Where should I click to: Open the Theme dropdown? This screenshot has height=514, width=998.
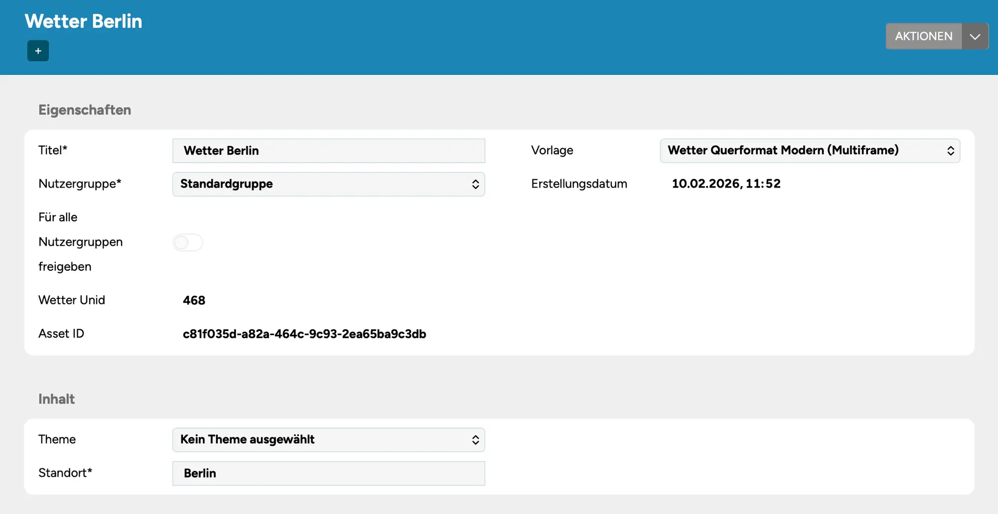(329, 440)
